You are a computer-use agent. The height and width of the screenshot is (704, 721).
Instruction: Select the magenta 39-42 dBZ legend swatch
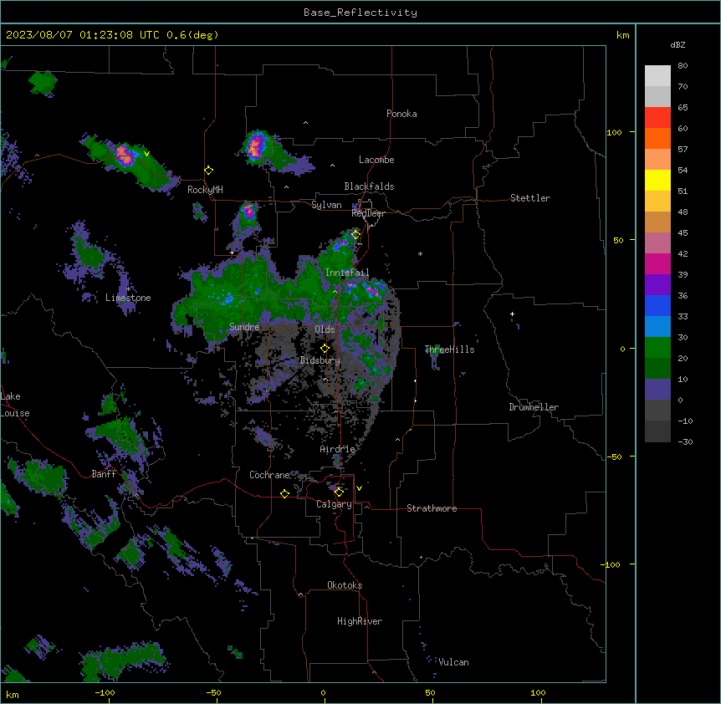(x=657, y=263)
